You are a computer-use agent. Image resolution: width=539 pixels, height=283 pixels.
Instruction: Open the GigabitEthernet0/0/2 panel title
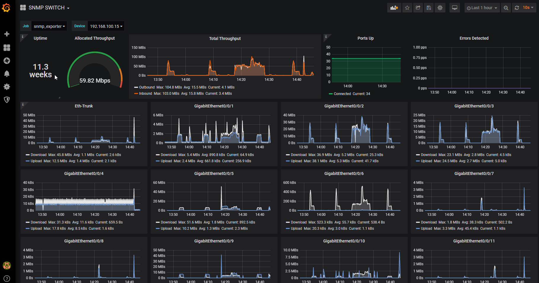coord(344,106)
